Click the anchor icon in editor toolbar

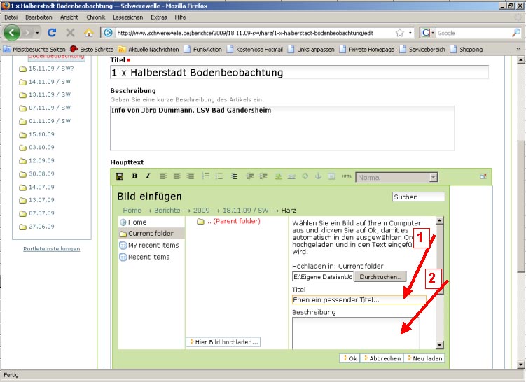(x=317, y=176)
